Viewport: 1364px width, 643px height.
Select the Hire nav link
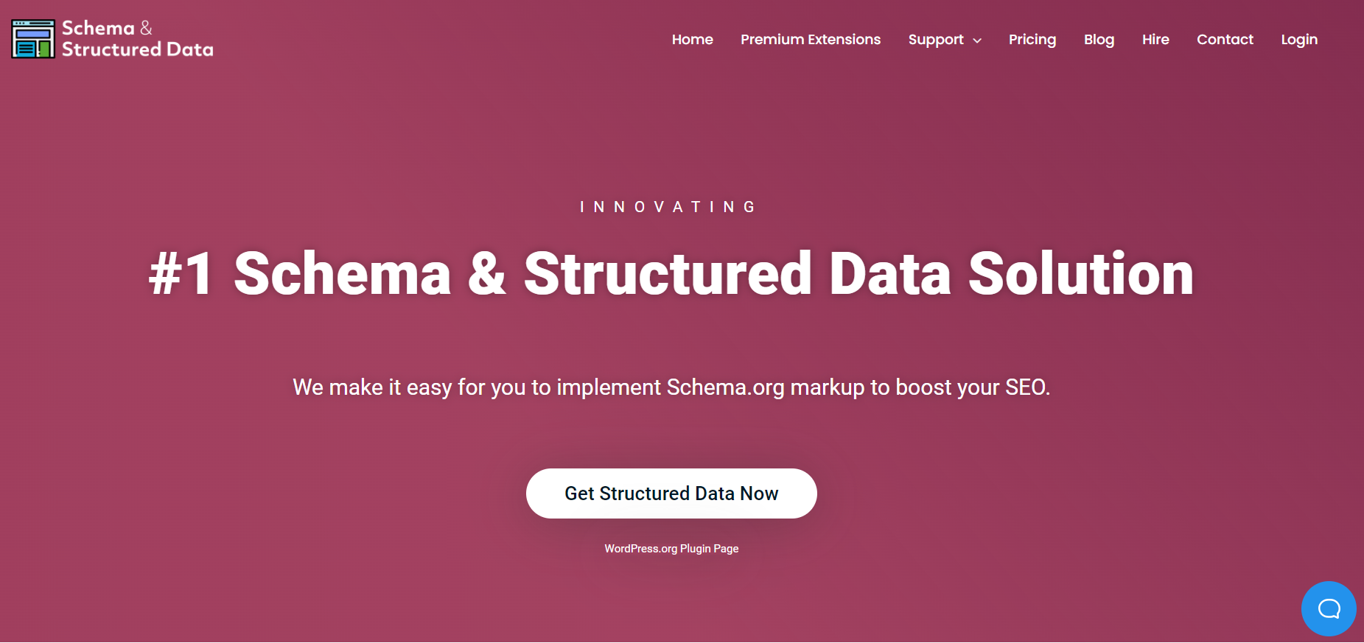click(x=1155, y=40)
